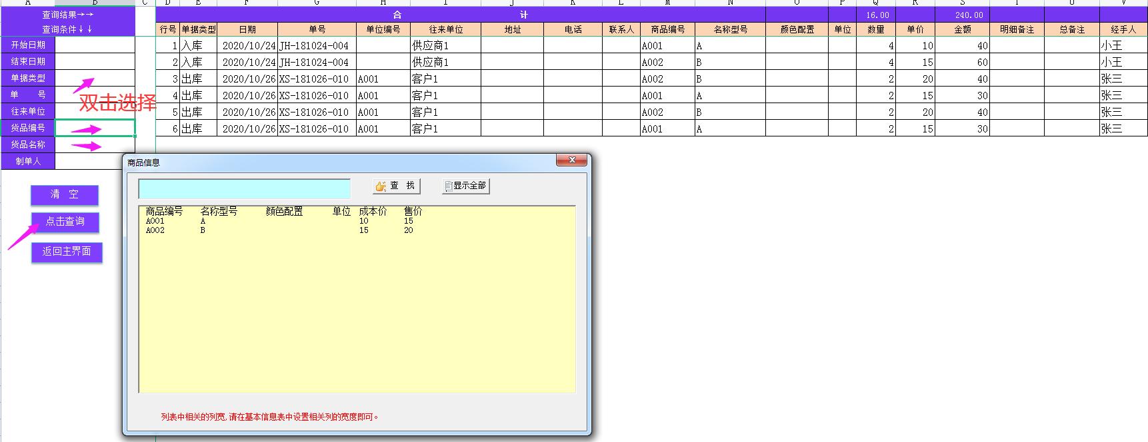Close the 商品信息 dialog window
1148x442 pixels.
572,160
